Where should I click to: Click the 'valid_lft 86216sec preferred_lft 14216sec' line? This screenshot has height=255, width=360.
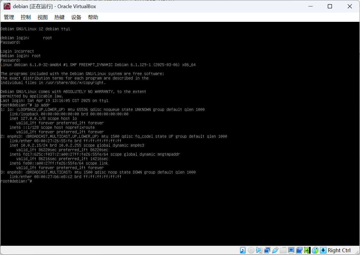62,159
